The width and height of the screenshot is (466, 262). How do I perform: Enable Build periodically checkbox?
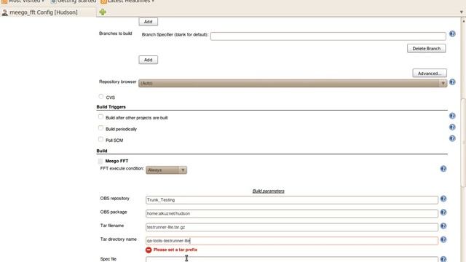(100, 128)
